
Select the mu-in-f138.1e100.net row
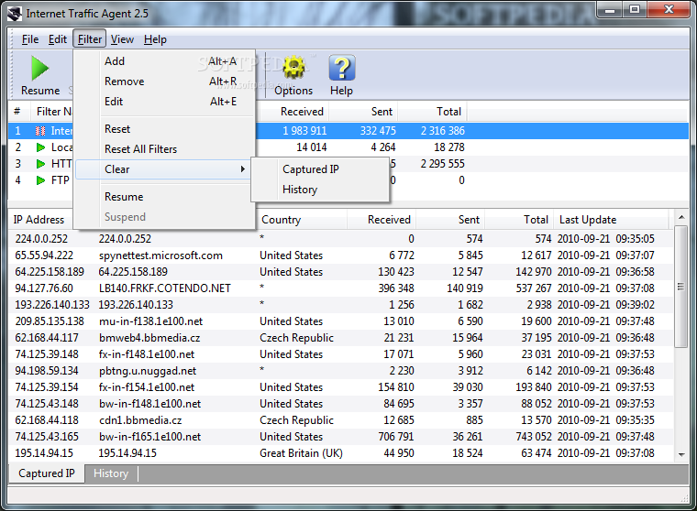pos(341,321)
